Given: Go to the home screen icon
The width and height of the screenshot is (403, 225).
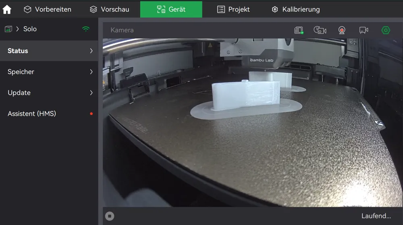Looking at the screenshot, I should (7, 10).
